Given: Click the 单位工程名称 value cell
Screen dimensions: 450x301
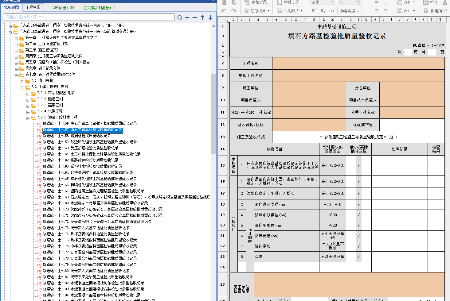Looking at the screenshot, I should (358, 76).
